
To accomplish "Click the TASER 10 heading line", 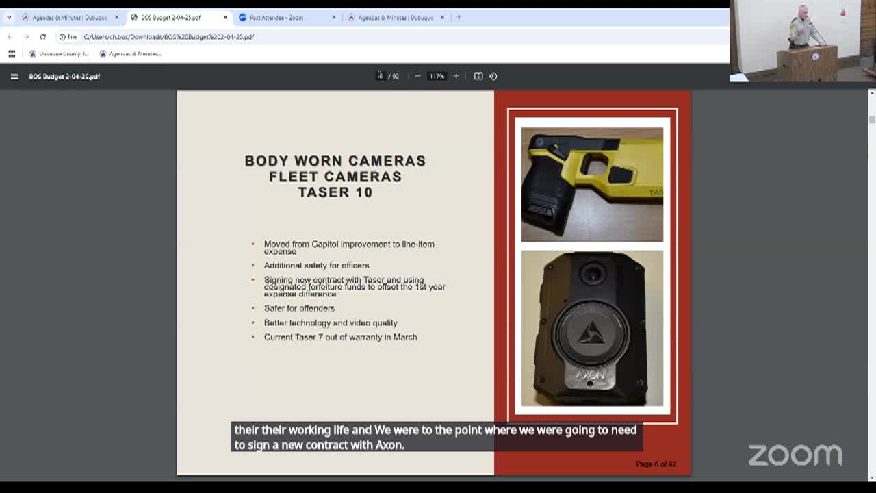I will pos(335,192).
